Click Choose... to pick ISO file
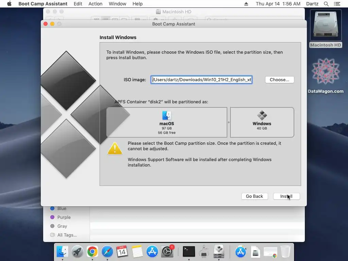Screen dimensions: 348x261 click(x=280, y=80)
